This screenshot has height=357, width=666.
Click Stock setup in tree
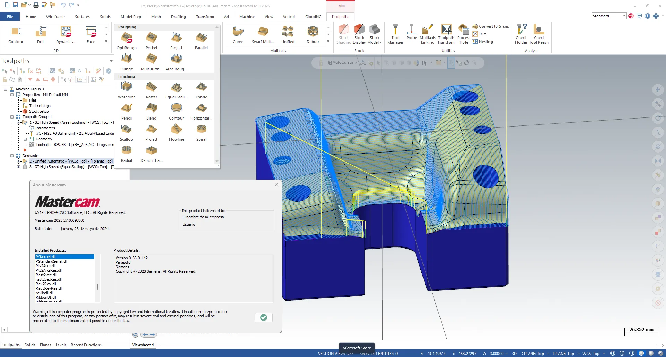coord(39,111)
